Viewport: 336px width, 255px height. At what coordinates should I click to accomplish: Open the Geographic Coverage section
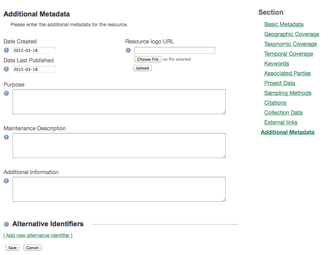pyautogui.click(x=292, y=34)
